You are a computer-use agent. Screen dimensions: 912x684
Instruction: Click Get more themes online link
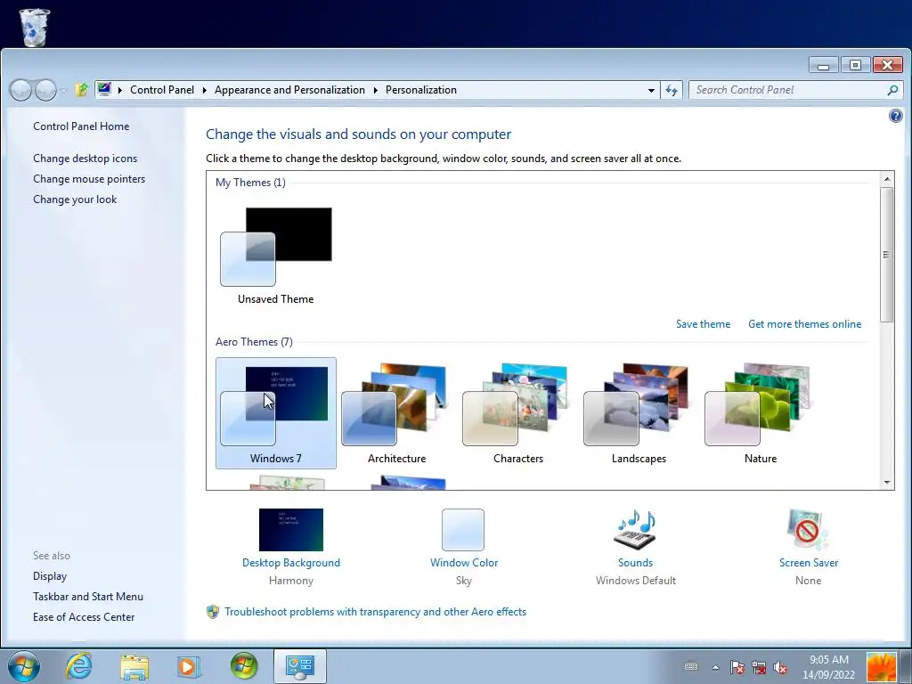[804, 324]
